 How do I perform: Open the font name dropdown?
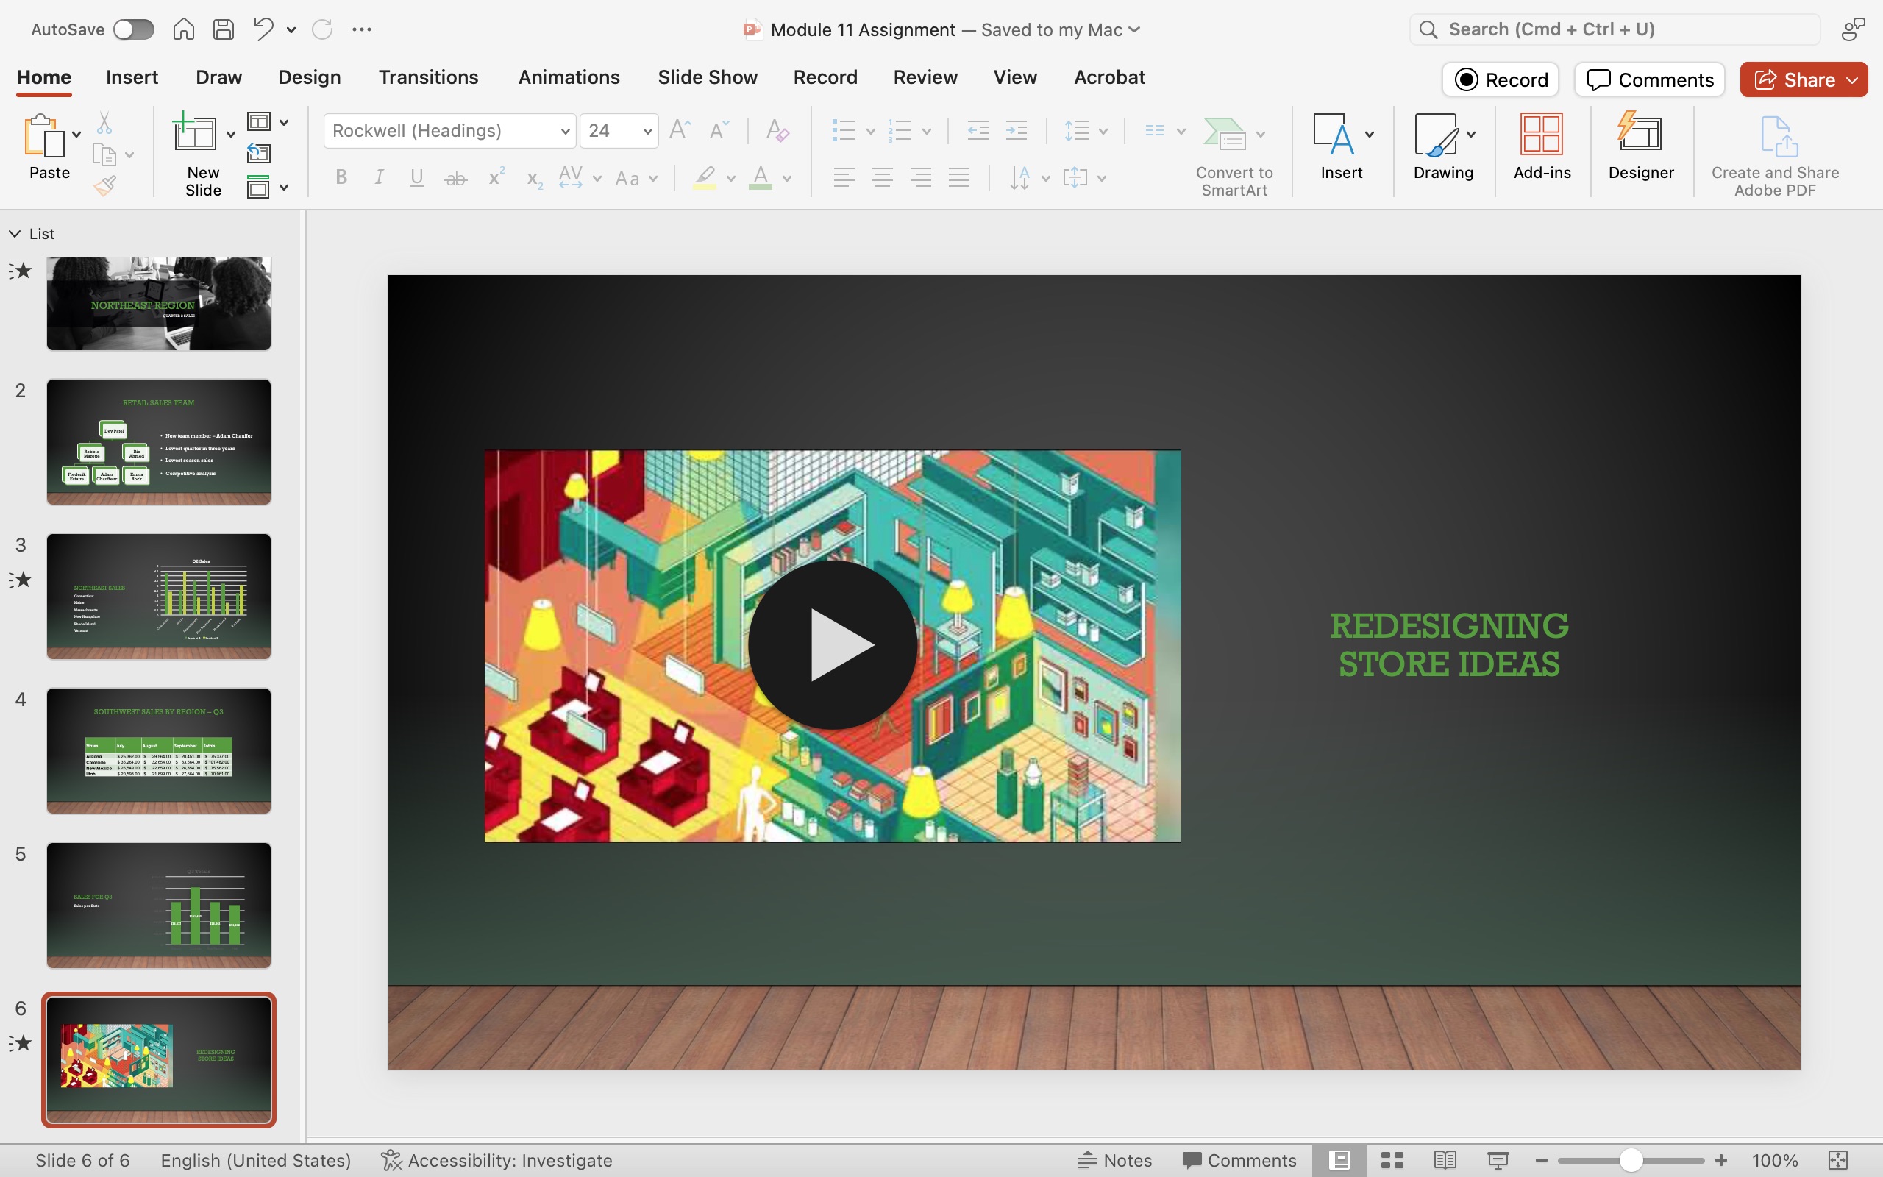[566, 131]
